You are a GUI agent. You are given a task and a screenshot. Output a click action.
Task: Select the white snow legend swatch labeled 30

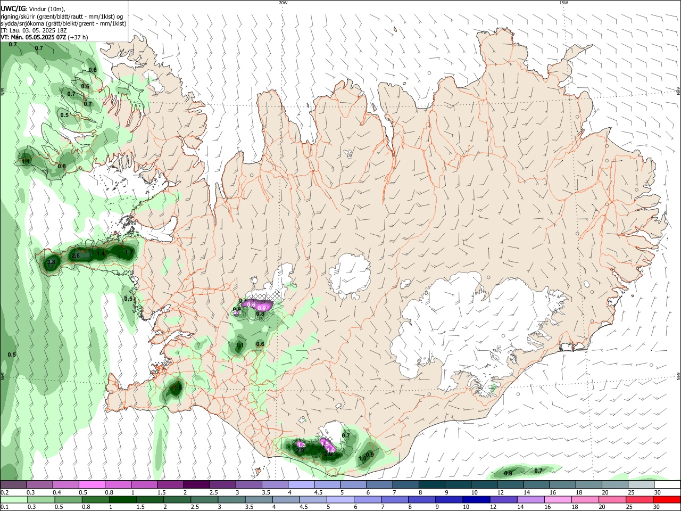point(667,484)
